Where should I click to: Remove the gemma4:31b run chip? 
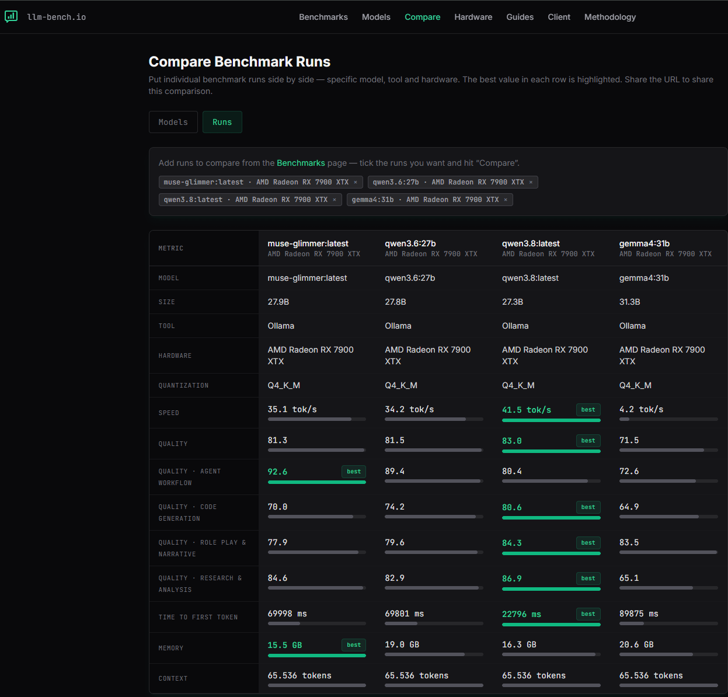tap(506, 200)
